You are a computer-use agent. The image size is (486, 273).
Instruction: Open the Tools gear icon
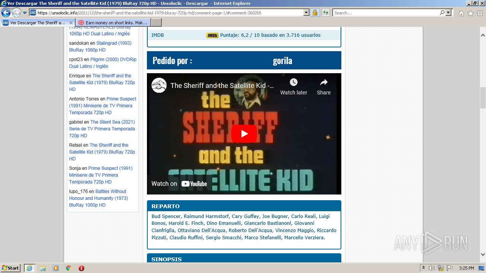[480, 13]
